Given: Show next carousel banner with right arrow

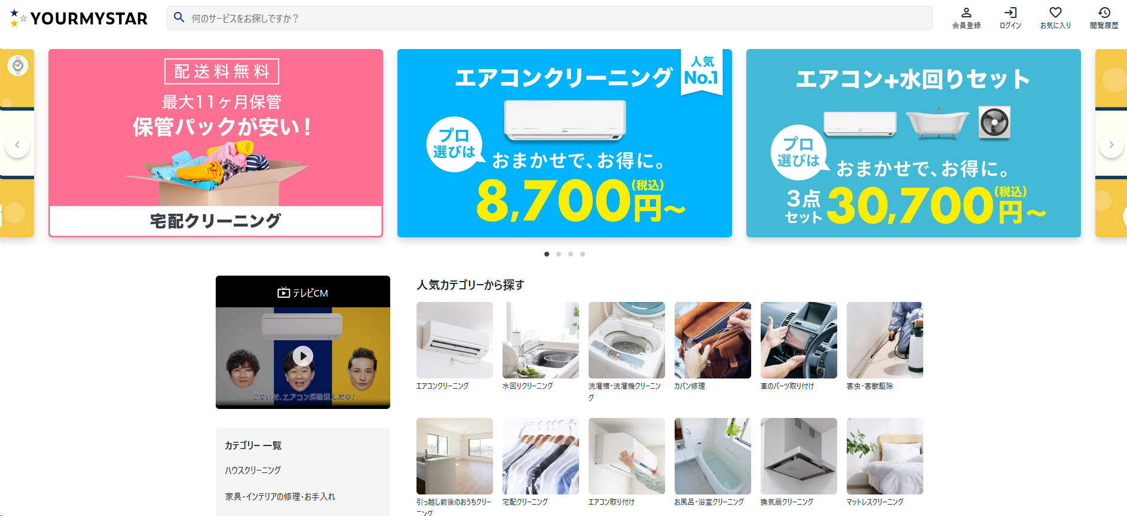Looking at the screenshot, I should [x=1111, y=145].
